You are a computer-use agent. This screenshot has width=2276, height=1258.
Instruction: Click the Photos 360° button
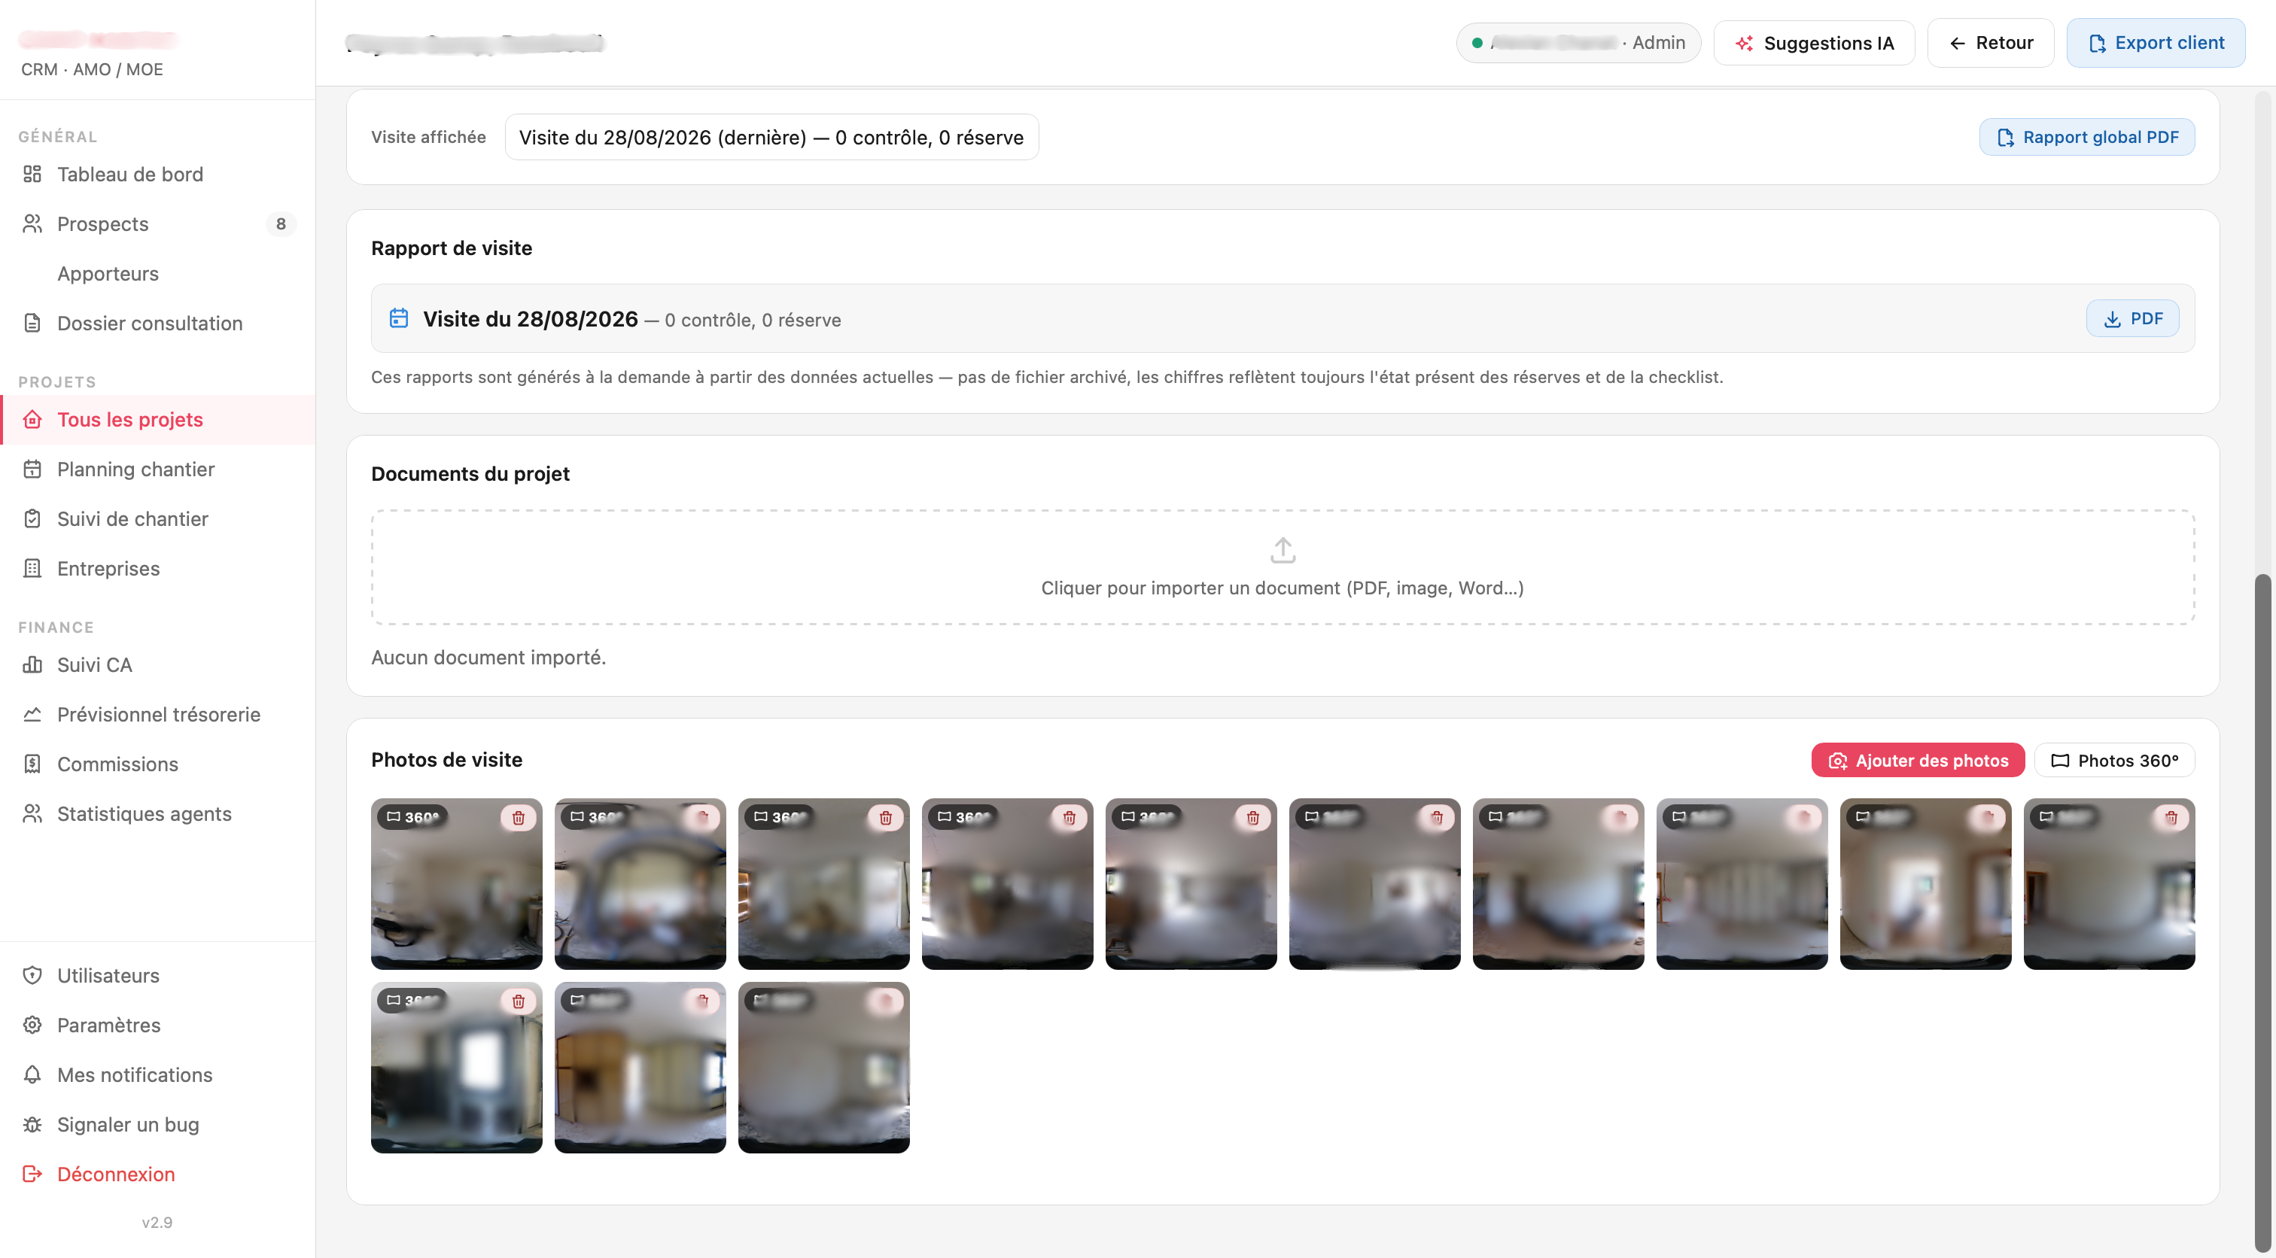2114,760
